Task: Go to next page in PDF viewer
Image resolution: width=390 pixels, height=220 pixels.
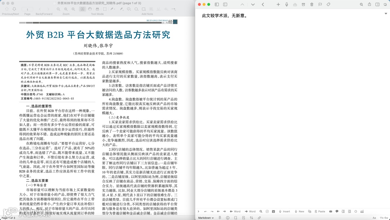Action: tap(14, 9)
